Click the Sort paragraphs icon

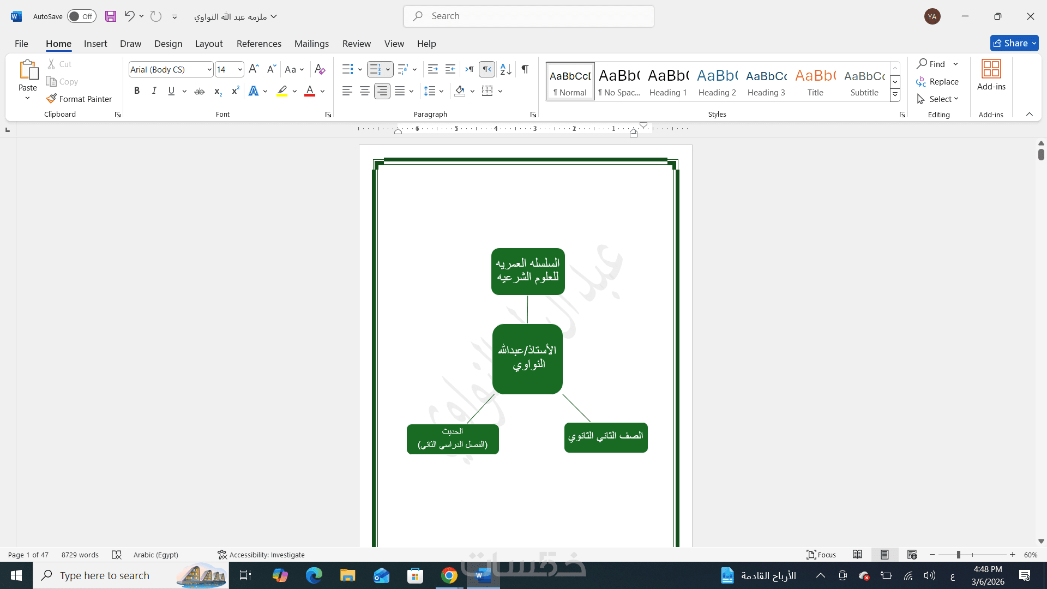506,69
